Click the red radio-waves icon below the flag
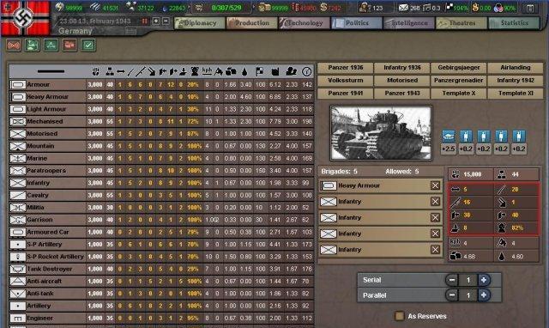This screenshot has width=549, height=328. pyautogui.click(x=14, y=46)
